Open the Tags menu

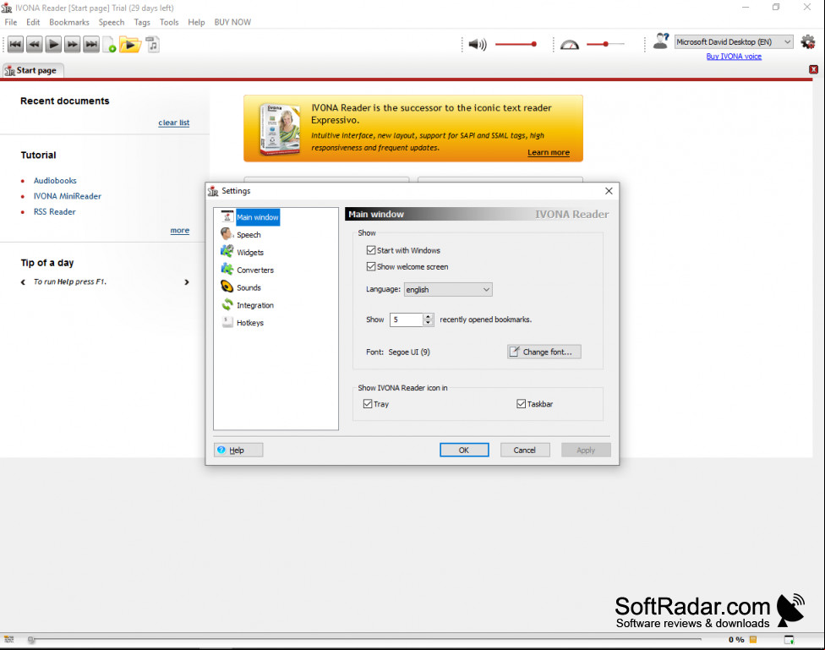[x=141, y=22]
